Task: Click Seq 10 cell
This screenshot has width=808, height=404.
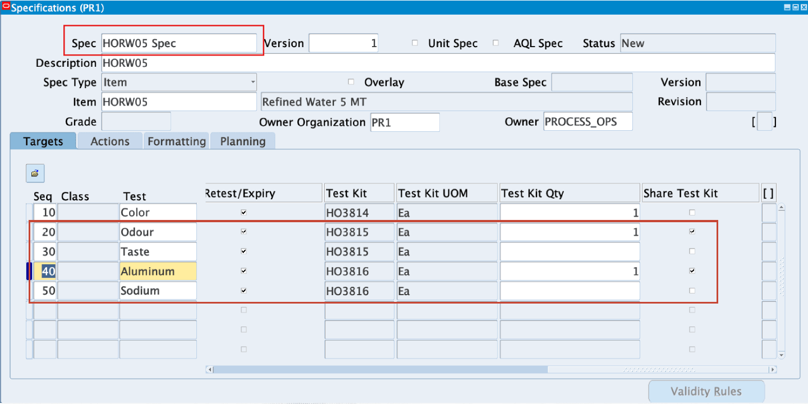Action: [45, 213]
